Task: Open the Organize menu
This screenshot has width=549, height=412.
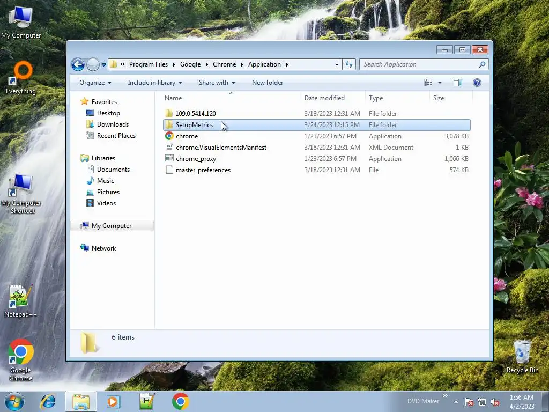Action: (x=95, y=83)
